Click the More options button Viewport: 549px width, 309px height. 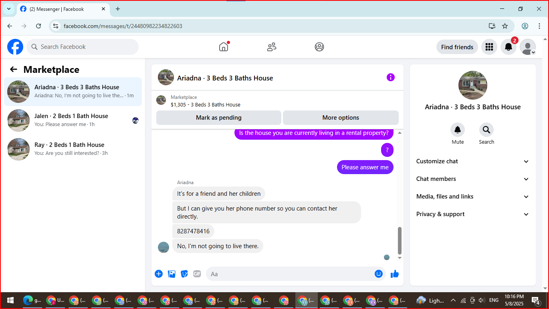pyautogui.click(x=341, y=118)
